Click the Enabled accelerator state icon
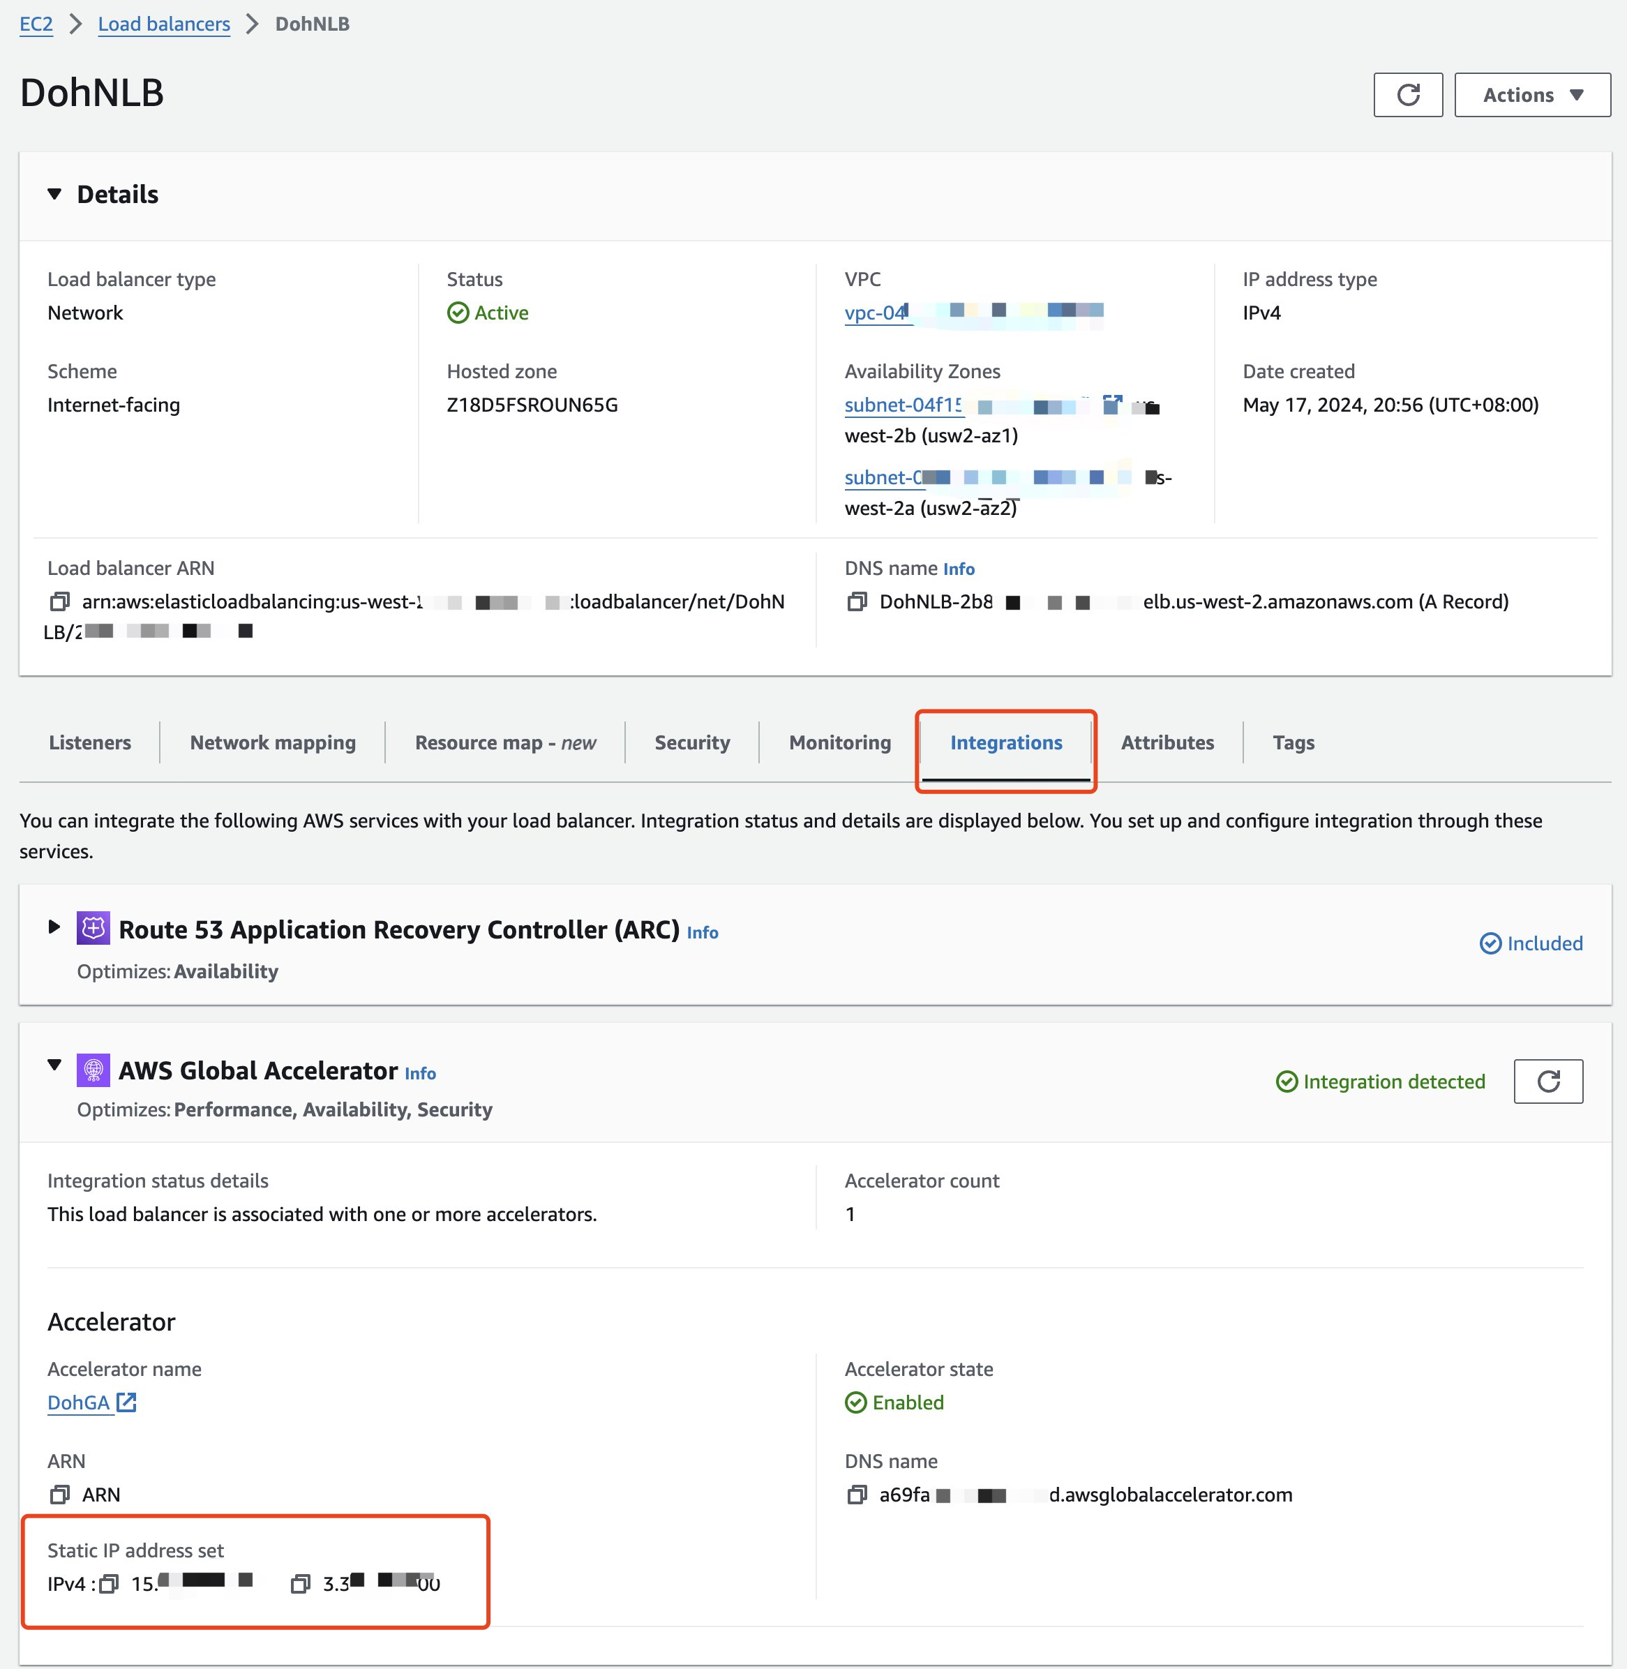This screenshot has height=1669, width=1627. click(855, 1403)
